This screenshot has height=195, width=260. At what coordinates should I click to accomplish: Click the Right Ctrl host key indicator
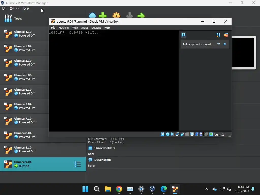coord(219,135)
